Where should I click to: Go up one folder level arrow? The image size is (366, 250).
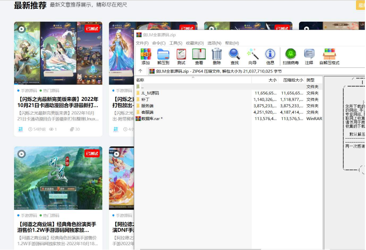point(140,71)
